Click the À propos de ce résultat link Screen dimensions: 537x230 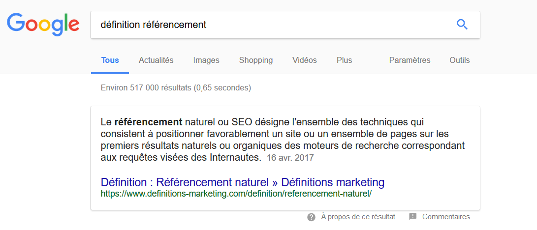click(x=358, y=217)
